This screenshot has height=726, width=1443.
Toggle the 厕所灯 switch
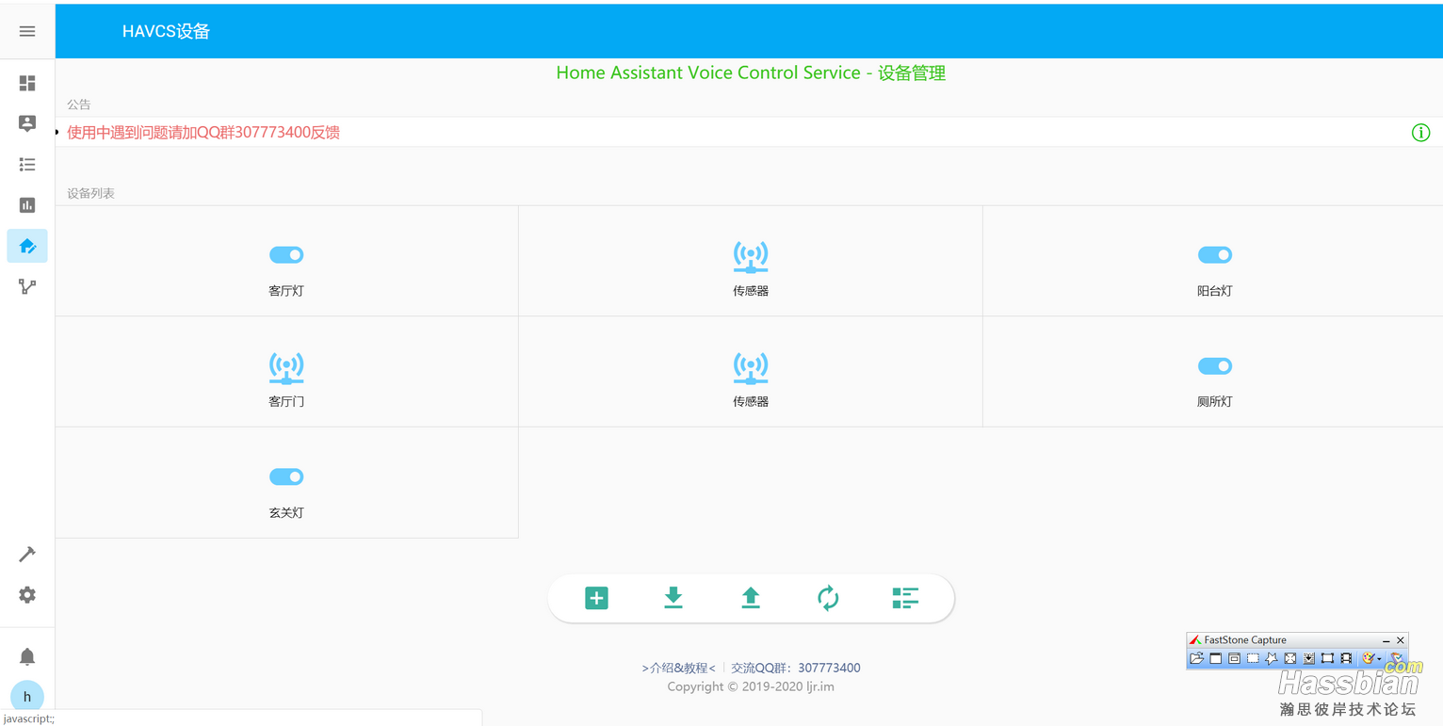[1214, 366]
